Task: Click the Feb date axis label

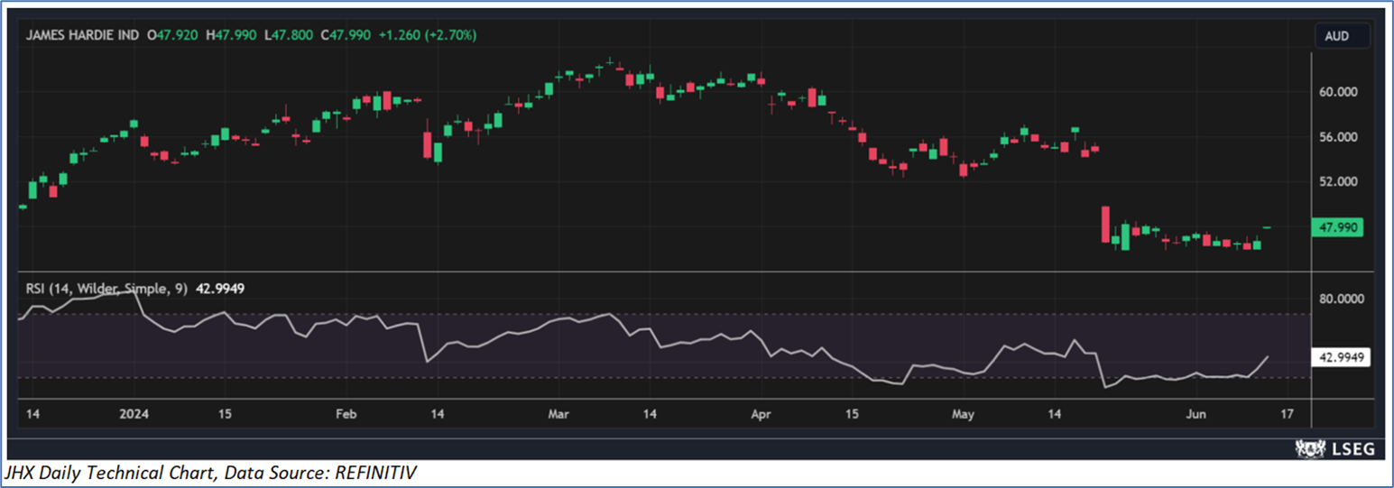Action: 346,415
